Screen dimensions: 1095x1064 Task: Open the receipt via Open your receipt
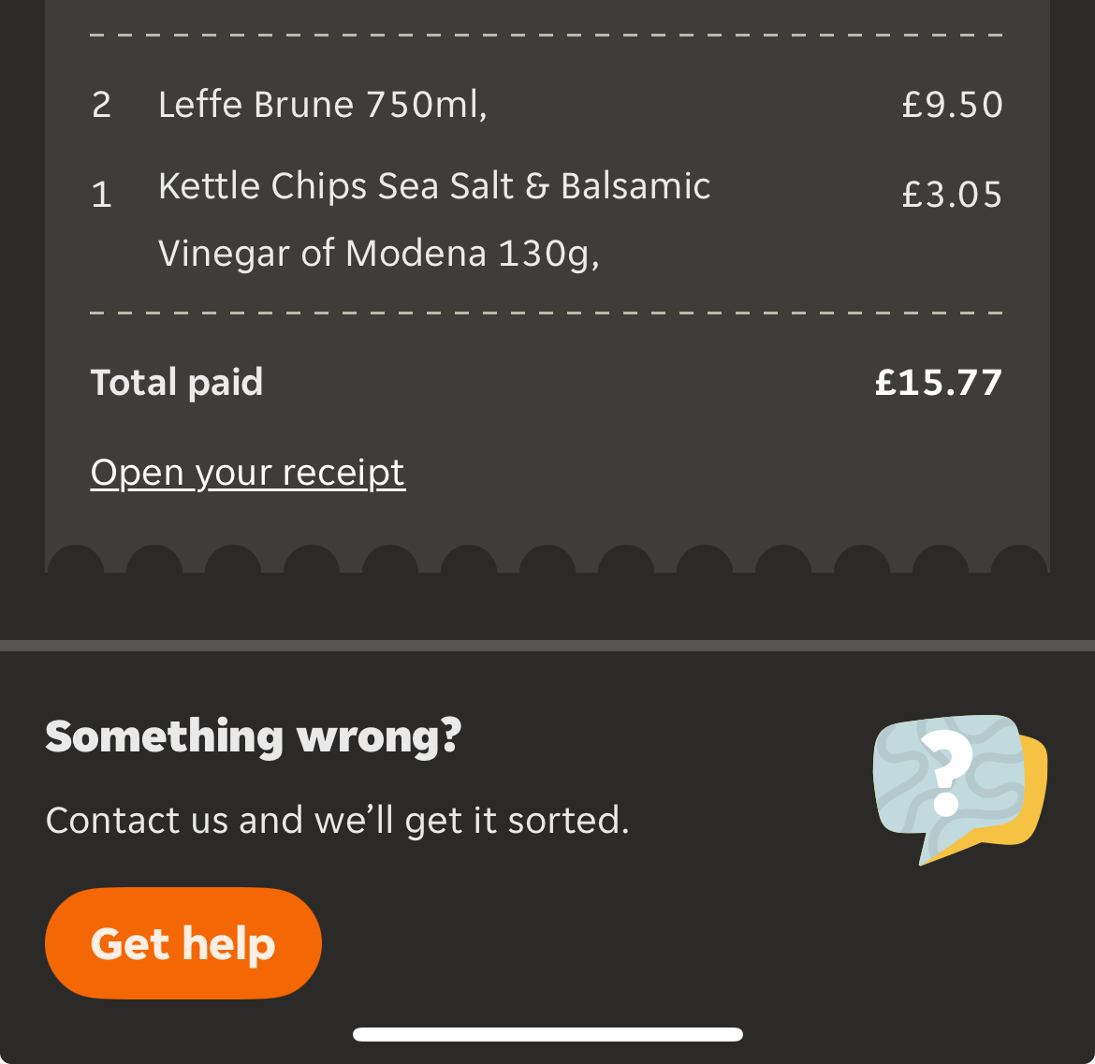coord(248,473)
